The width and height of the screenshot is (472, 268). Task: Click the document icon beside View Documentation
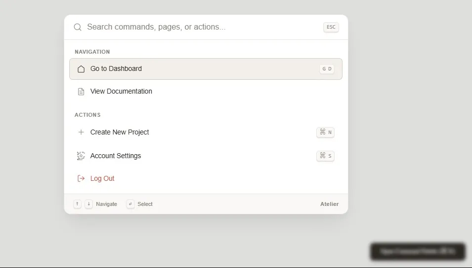click(81, 92)
